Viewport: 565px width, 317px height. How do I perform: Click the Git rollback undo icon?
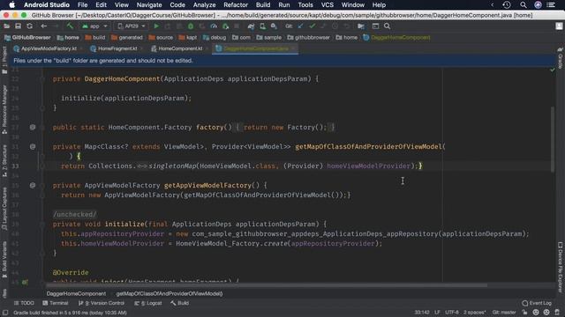coord(346,26)
